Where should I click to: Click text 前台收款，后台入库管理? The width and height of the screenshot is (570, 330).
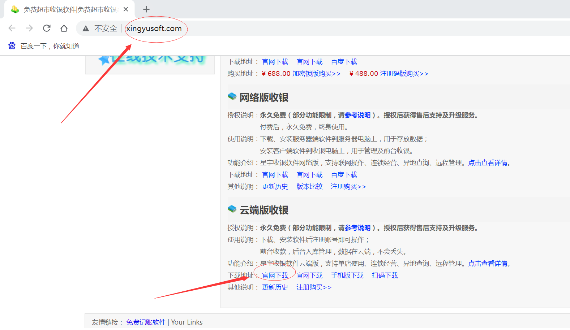296,252
